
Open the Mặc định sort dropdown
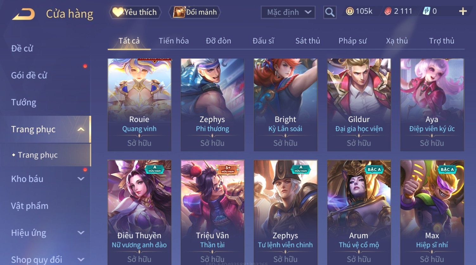(x=288, y=12)
